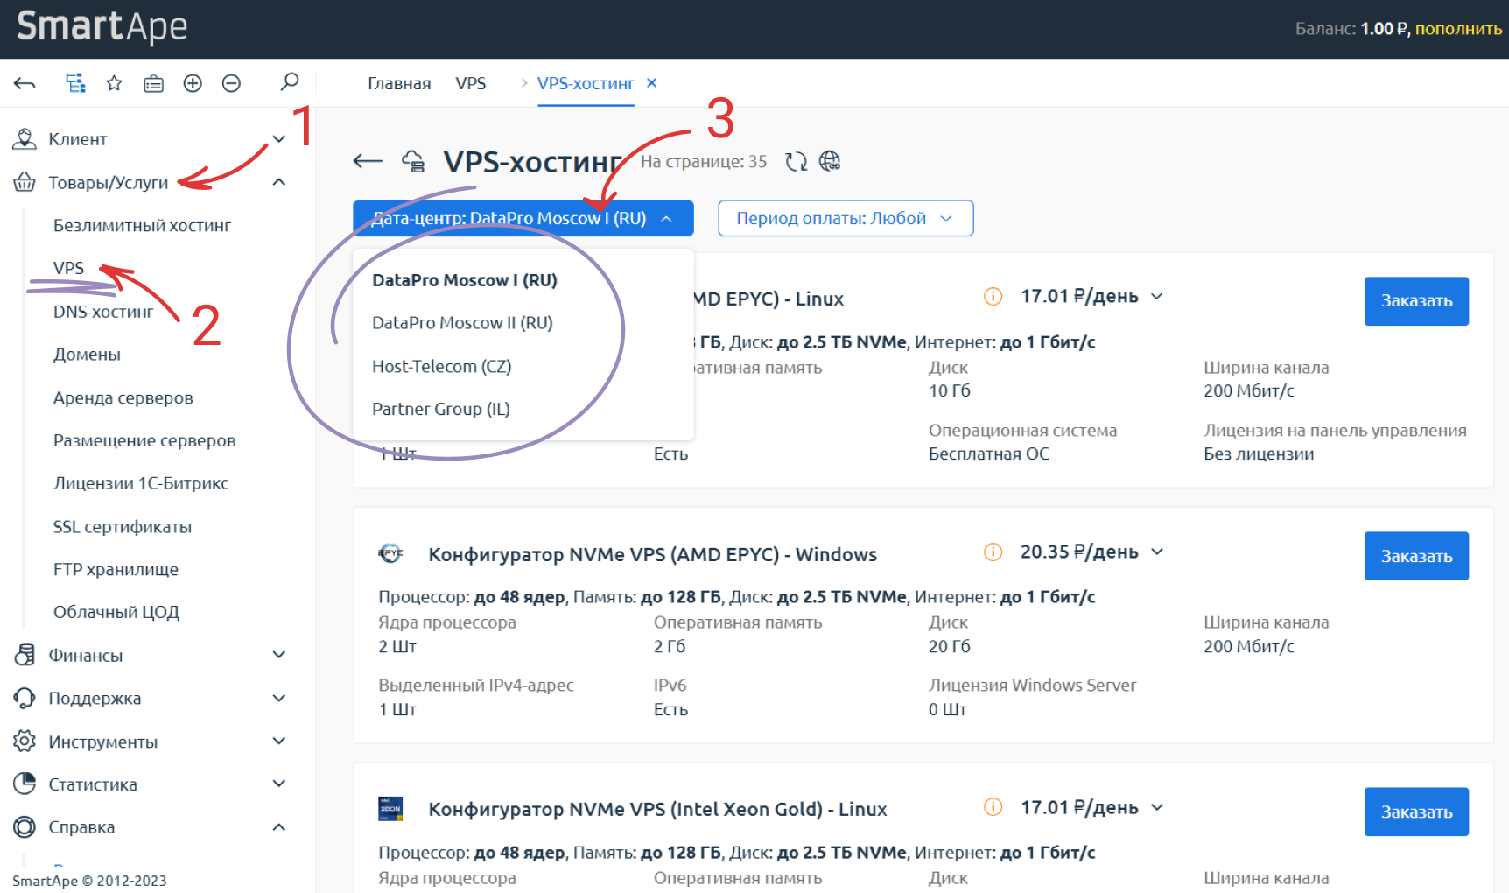Click the Товары/Услуги basket icon
1509x893 pixels.
[x=25, y=182]
